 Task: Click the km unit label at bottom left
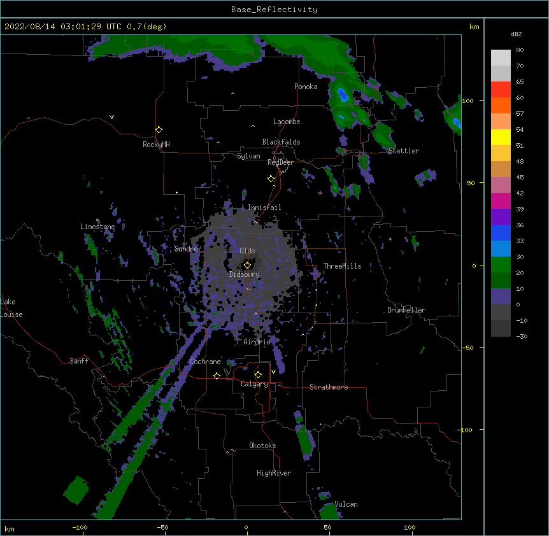pyautogui.click(x=10, y=529)
